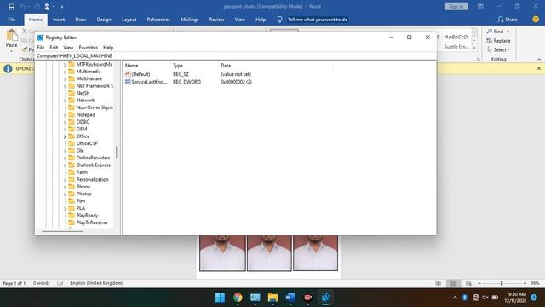Screen dimensions: 545x307
Task: Click the proofing icon in the status bar
Action: (60, 283)
